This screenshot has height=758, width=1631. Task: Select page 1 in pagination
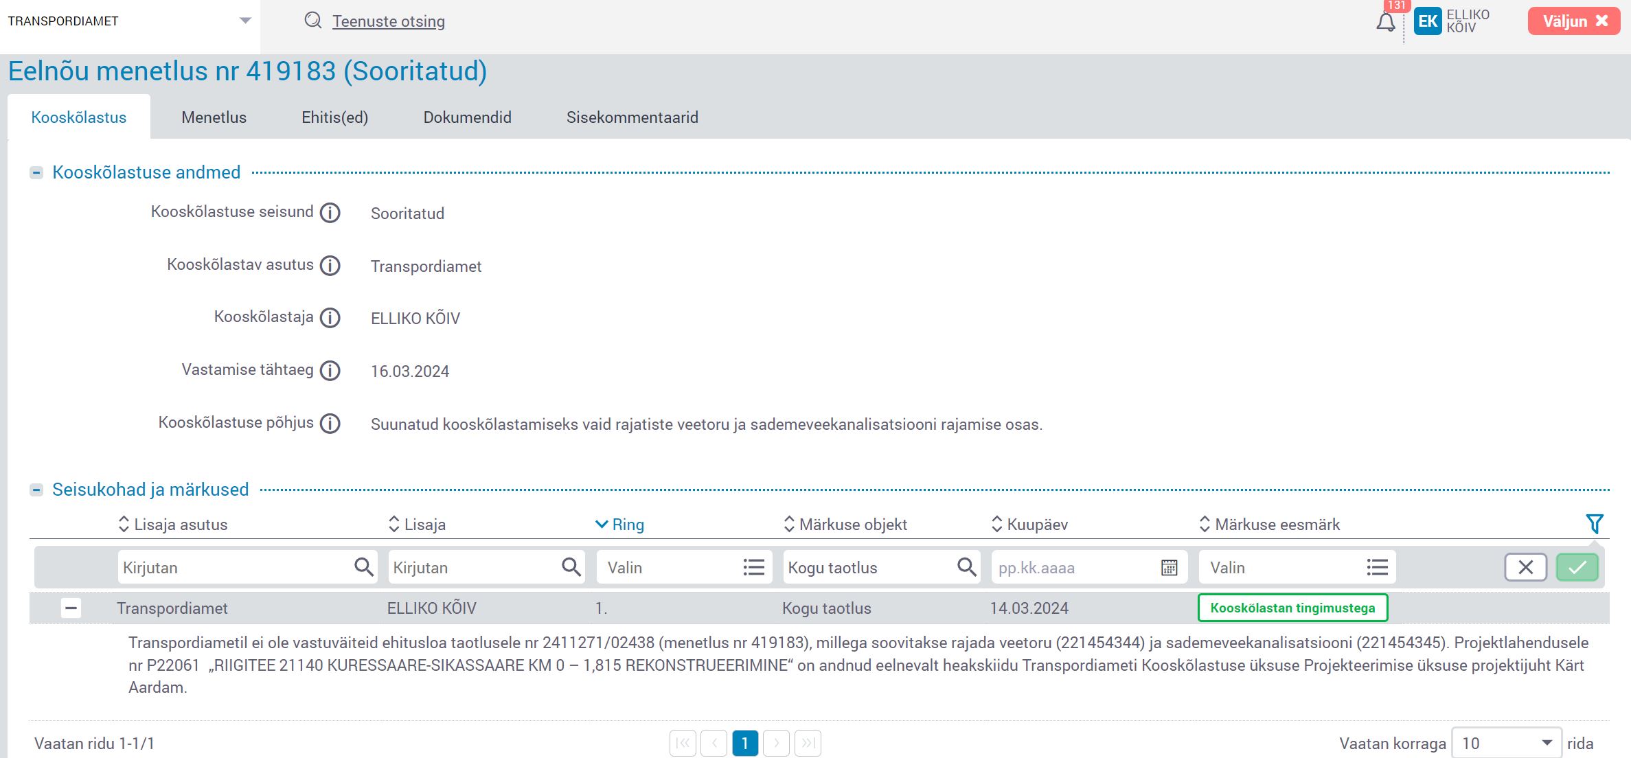point(745,743)
